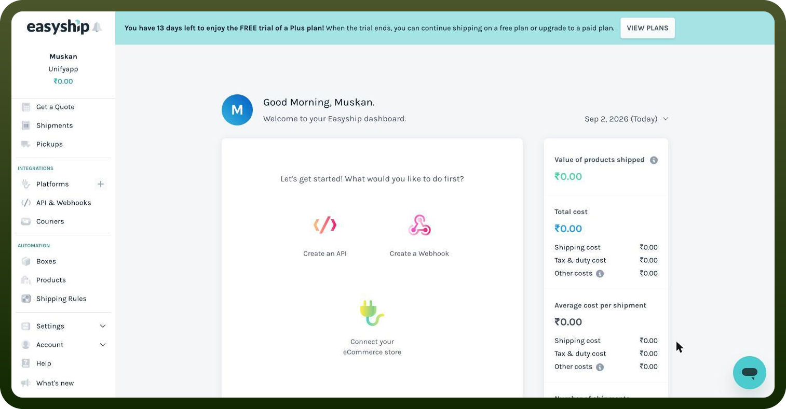The width and height of the screenshot is (786, 409).
Task: Click the Account person icon
Action: pos(26,345)
